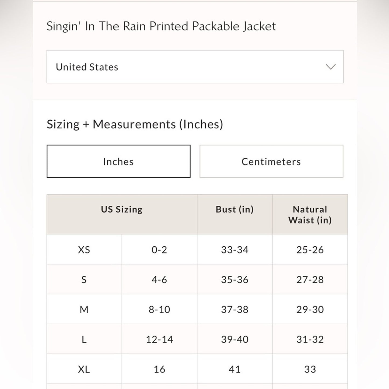Screen dimensions: 389x389
Task: Select the Bust (in) column header
Action: tap(234, 209)
